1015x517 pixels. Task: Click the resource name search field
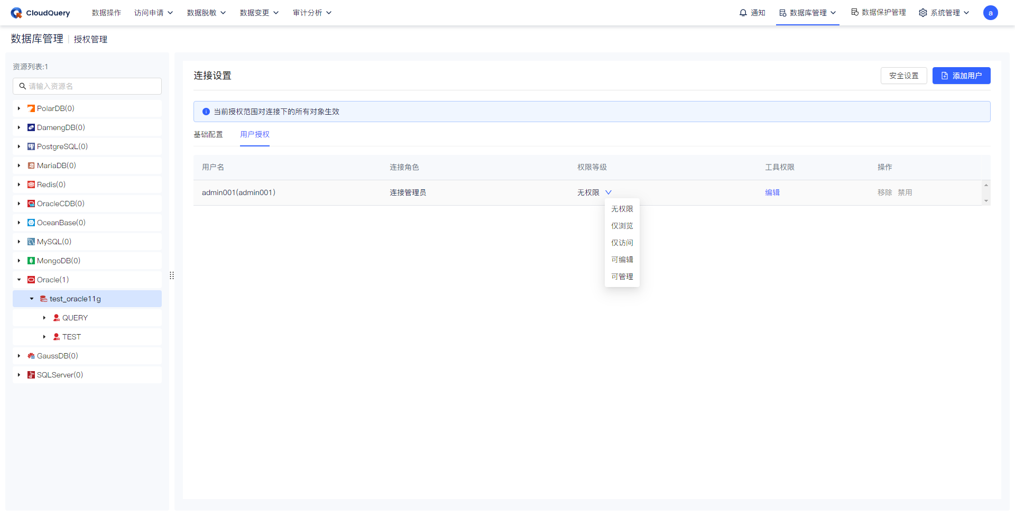[x=87, y=86]
